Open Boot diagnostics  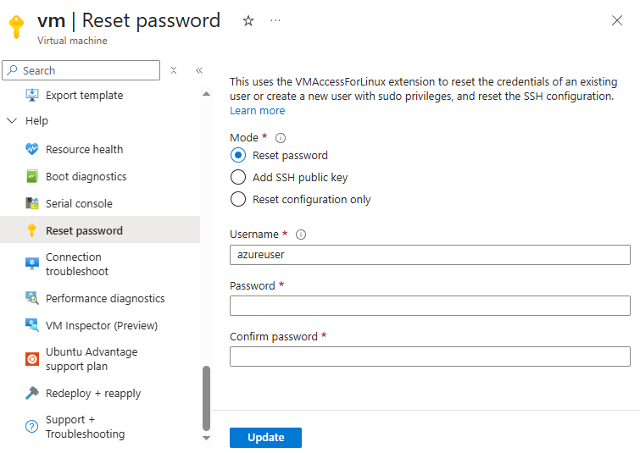tap(86, 177)
